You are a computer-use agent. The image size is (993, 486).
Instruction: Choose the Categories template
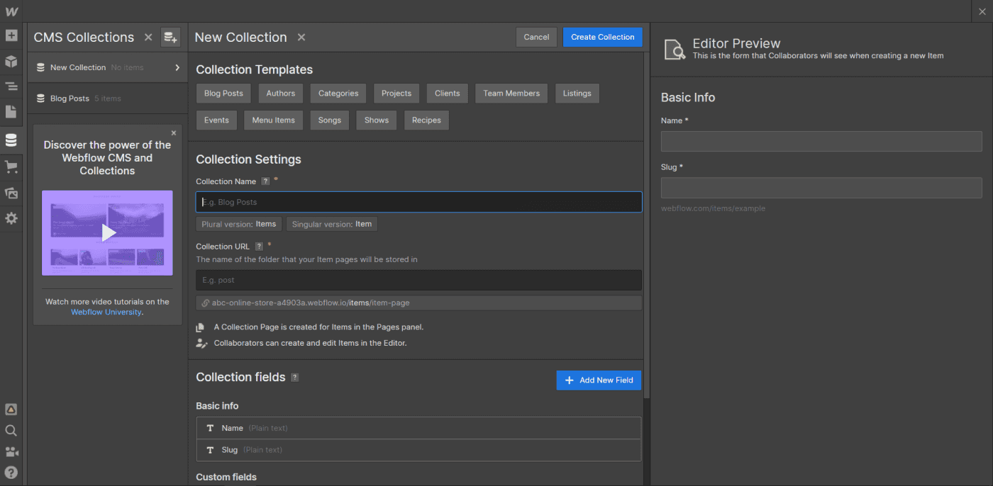[x=338, y=94]
